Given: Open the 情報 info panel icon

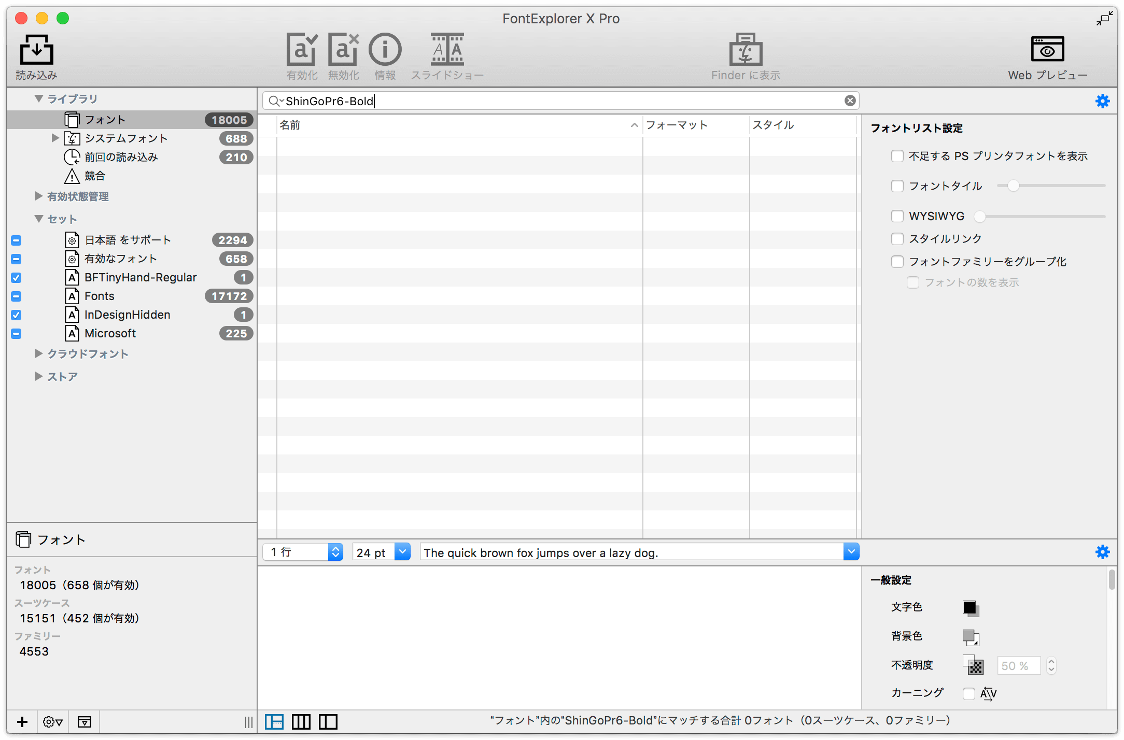Looking at the screenshot, I should 385,50.
